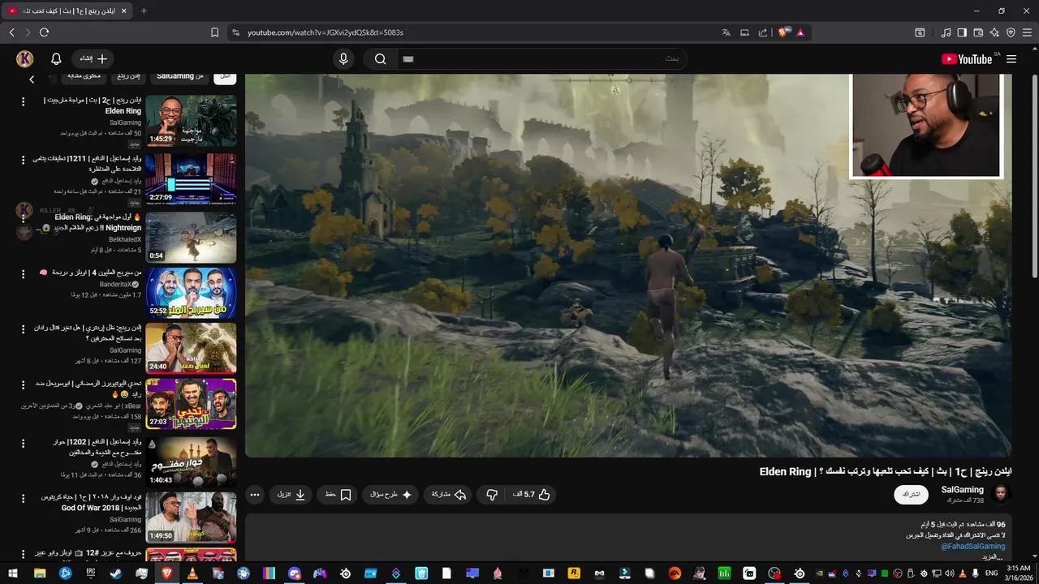Open options menu for God Of War 2018 video
The height and width of the screenshot is (584, 1039).
[x=23, y=498]
